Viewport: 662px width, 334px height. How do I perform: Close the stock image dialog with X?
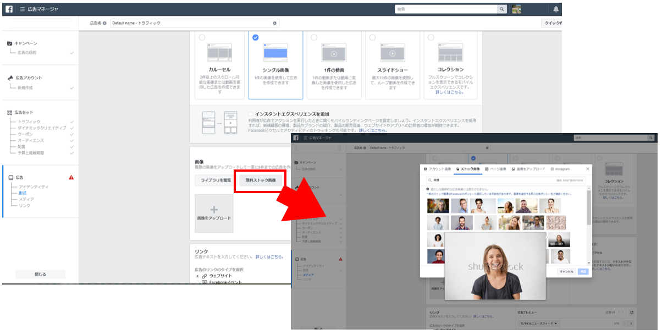(587, 169)
